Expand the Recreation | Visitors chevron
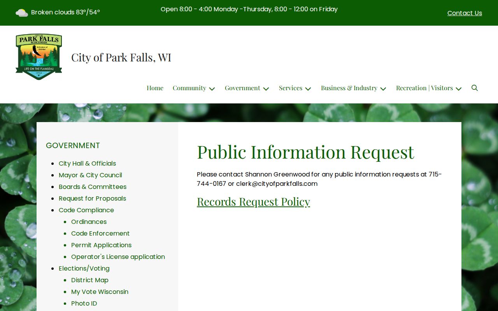 (459, 89)
